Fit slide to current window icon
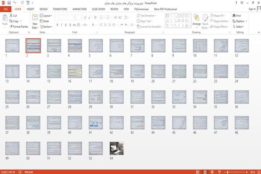261x174 pixels. [x=259, y=172]
